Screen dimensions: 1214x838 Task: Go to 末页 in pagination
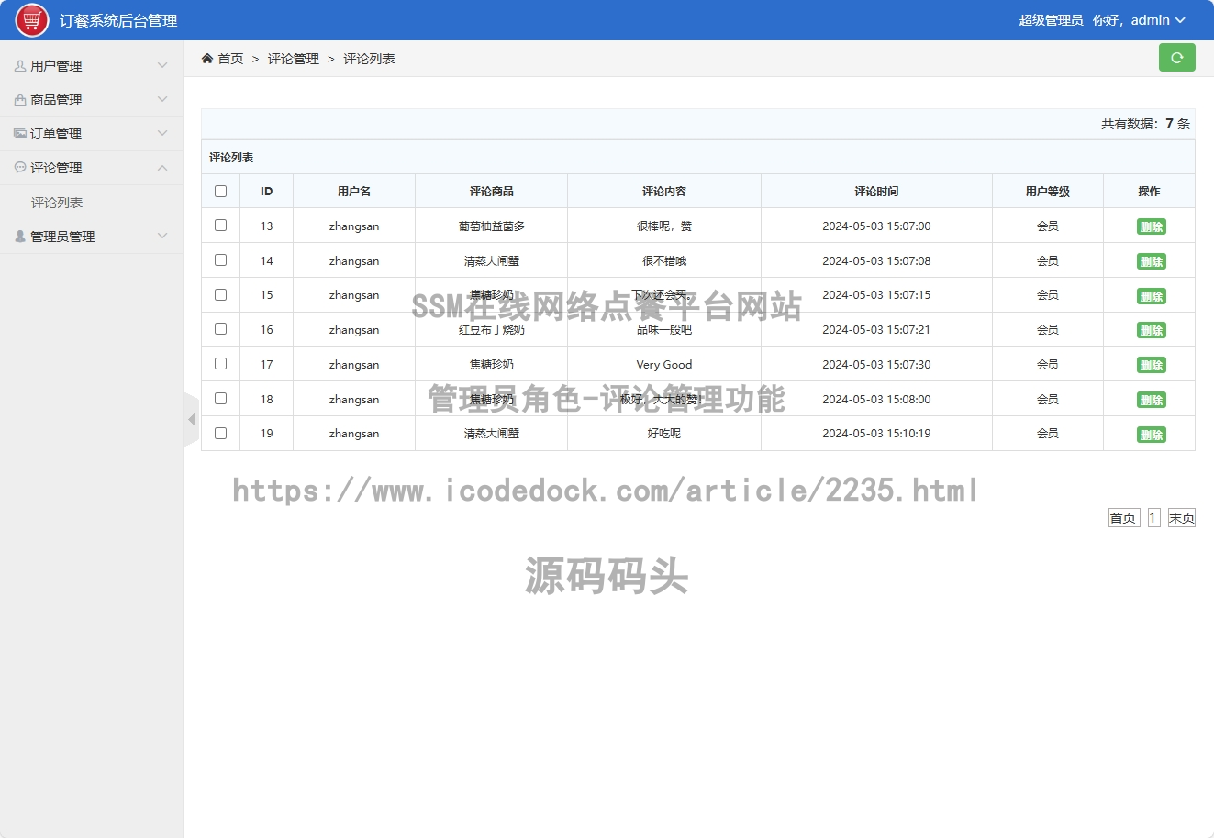1182,518
